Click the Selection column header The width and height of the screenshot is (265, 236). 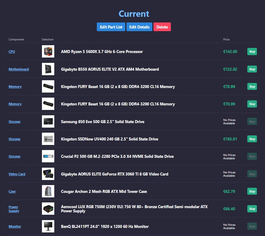(x=48, y=39)
